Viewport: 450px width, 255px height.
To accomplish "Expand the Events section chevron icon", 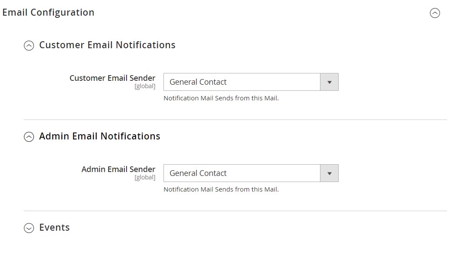I will click(29, 228).
